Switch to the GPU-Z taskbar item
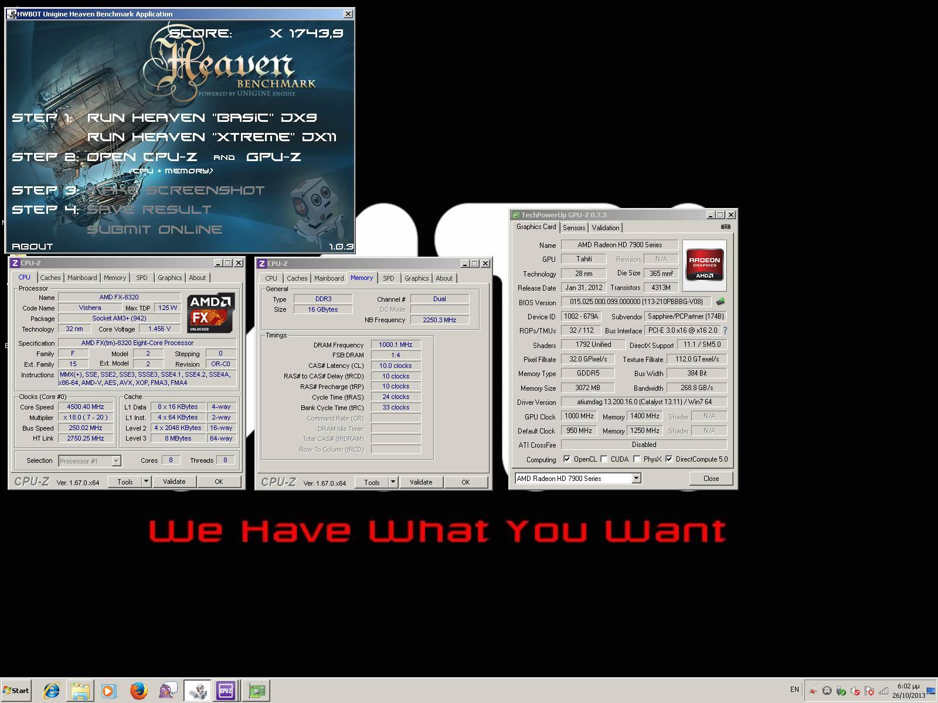 click(256, 691)
